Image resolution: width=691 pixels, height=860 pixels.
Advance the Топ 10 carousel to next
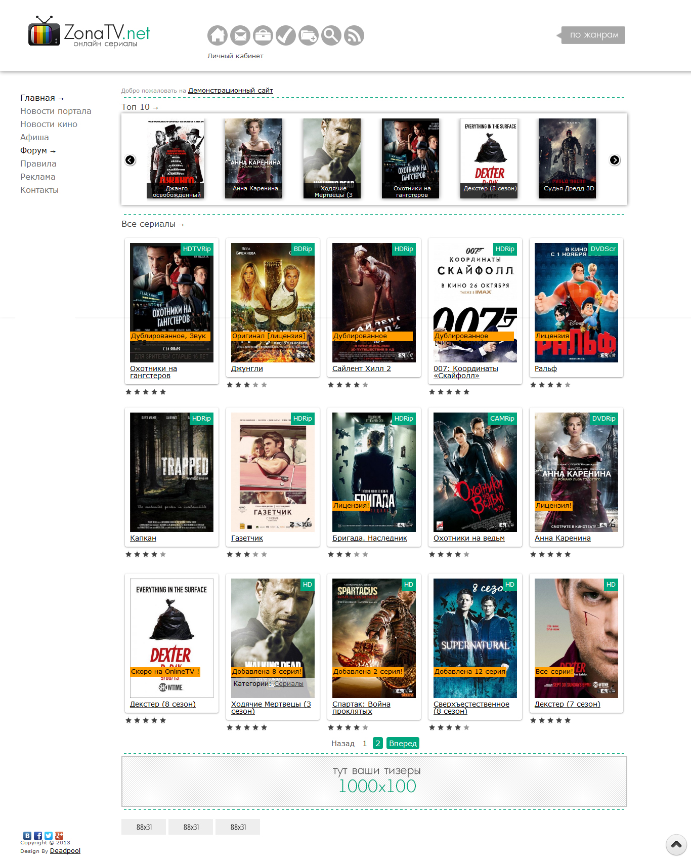(615, 160)
